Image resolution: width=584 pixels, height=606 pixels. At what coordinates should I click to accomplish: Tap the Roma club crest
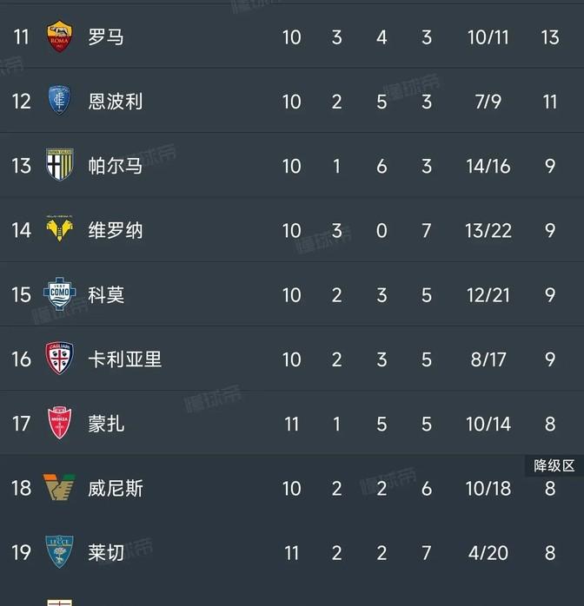(x=59, y=36)
